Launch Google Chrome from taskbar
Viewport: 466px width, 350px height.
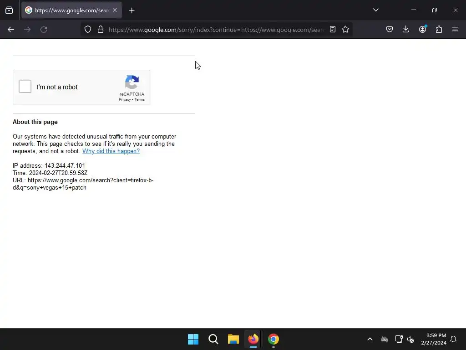274,339
